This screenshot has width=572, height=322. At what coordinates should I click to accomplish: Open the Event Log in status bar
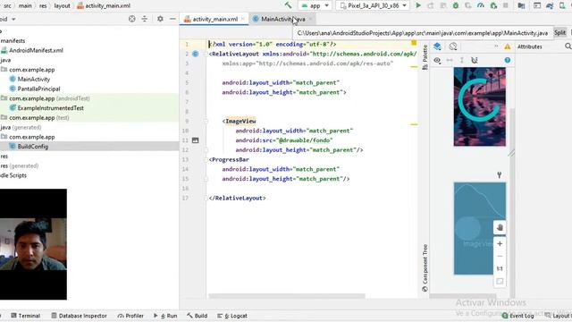[x=518, y=316]
